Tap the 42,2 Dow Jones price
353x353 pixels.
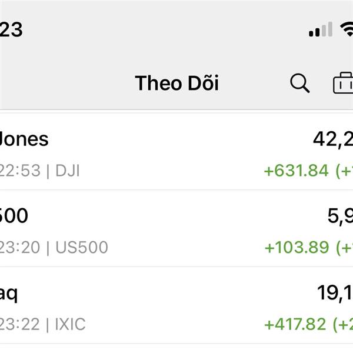(333, 139)
